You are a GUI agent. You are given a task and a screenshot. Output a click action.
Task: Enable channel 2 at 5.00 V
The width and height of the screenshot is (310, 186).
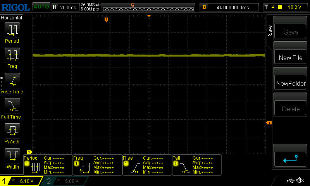[x=66, y=181]
